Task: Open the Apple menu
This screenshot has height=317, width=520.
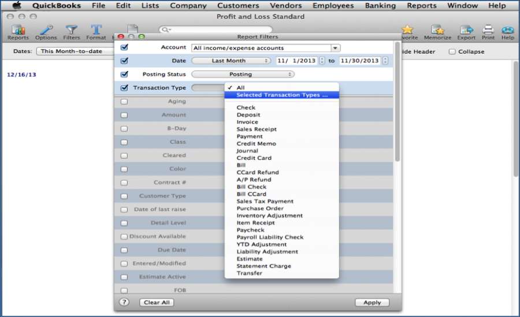Action: [x=17, y=5]
